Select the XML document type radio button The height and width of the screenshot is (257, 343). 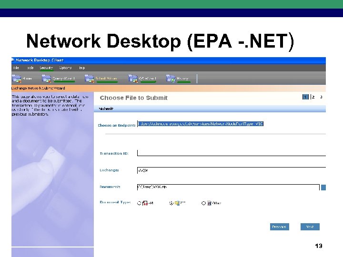click(x=139, y=203)
